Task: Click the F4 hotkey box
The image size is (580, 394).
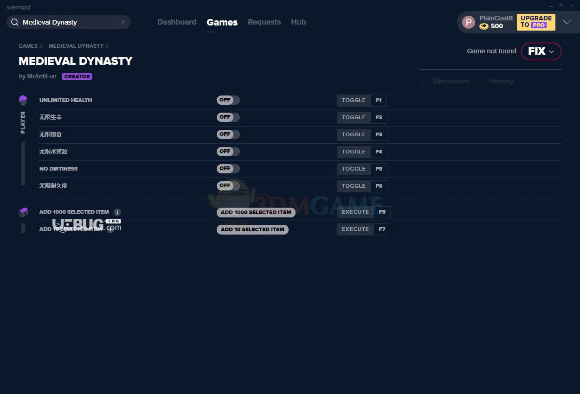Action: tap(379, 152)
